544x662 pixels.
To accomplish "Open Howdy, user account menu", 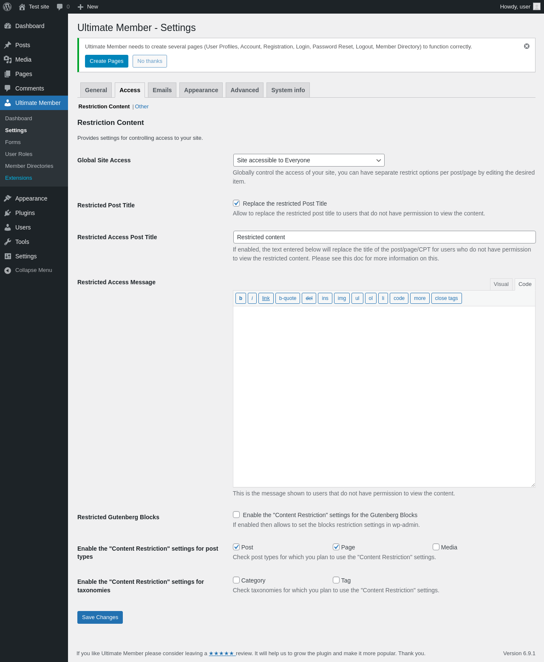I will tap(520, 7).
